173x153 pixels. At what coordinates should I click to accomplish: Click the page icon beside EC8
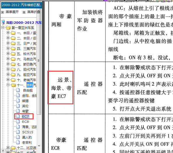[18, 121]
